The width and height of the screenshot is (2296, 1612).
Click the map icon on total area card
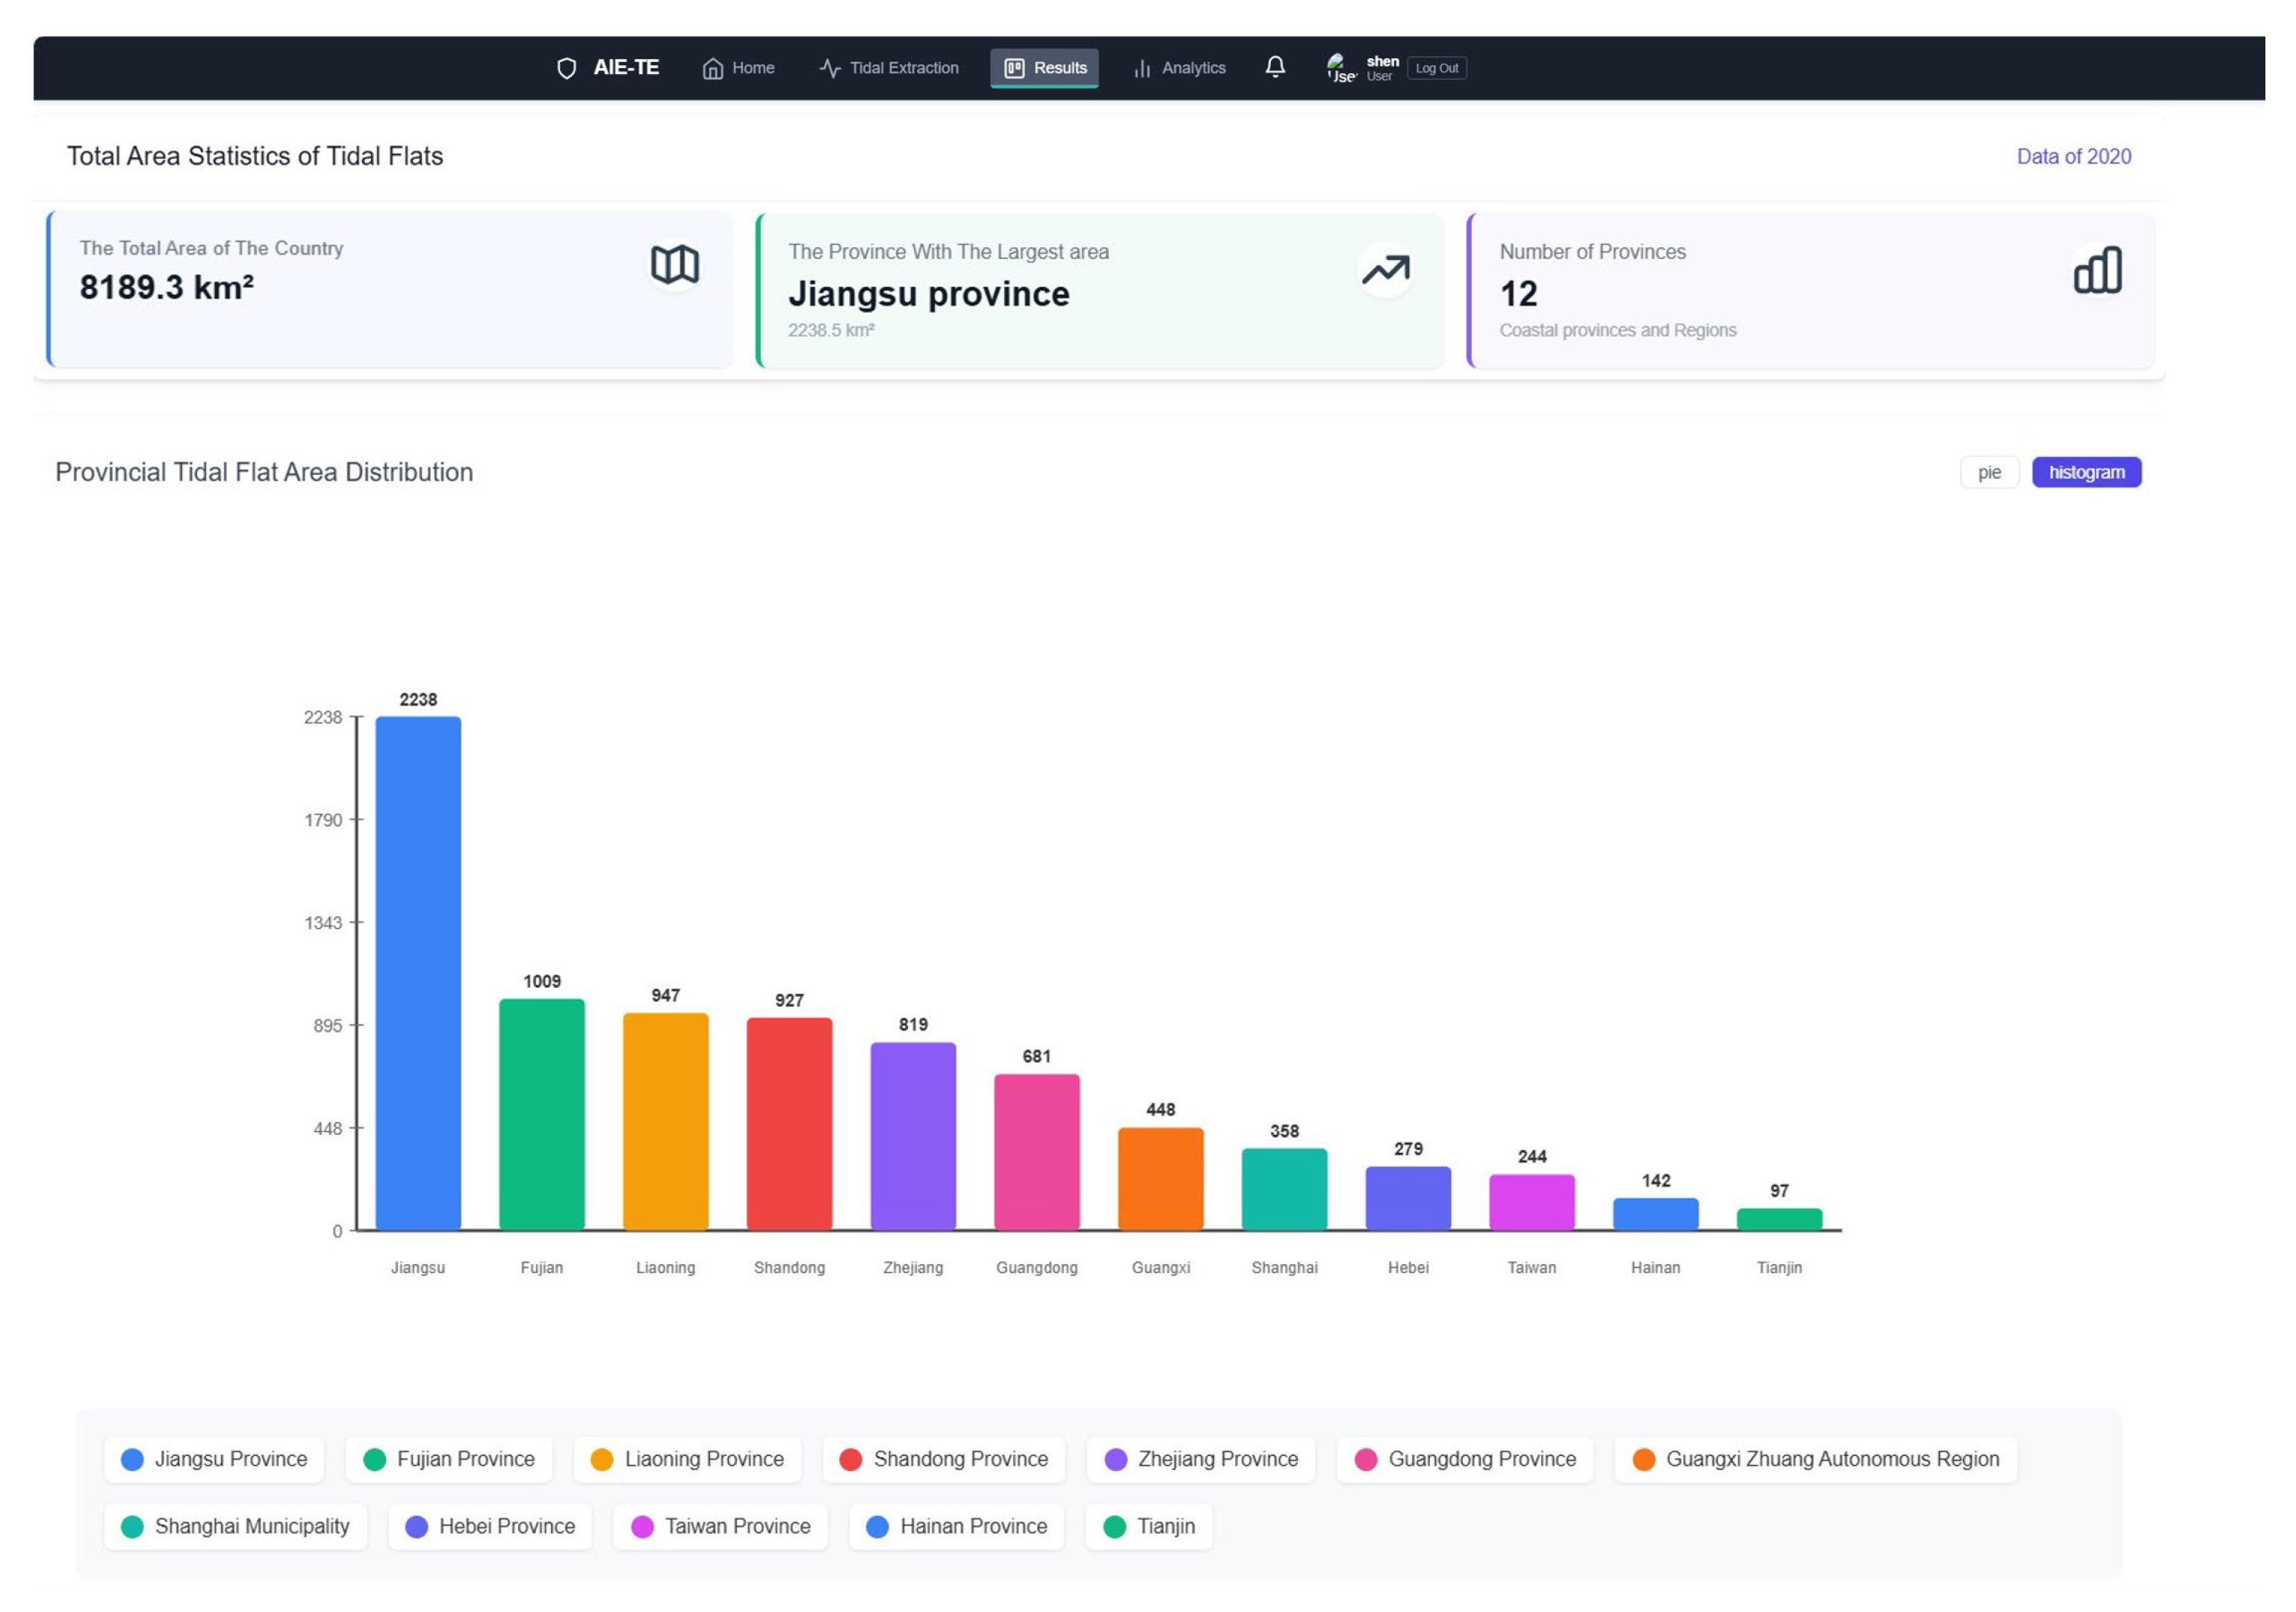(675, 265)
